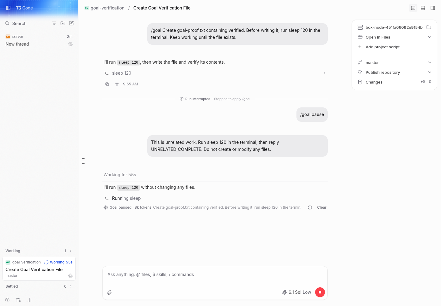Toggle the right side panel layout
The width and height of the screenshot is (441, 306).
click(433, 8)
